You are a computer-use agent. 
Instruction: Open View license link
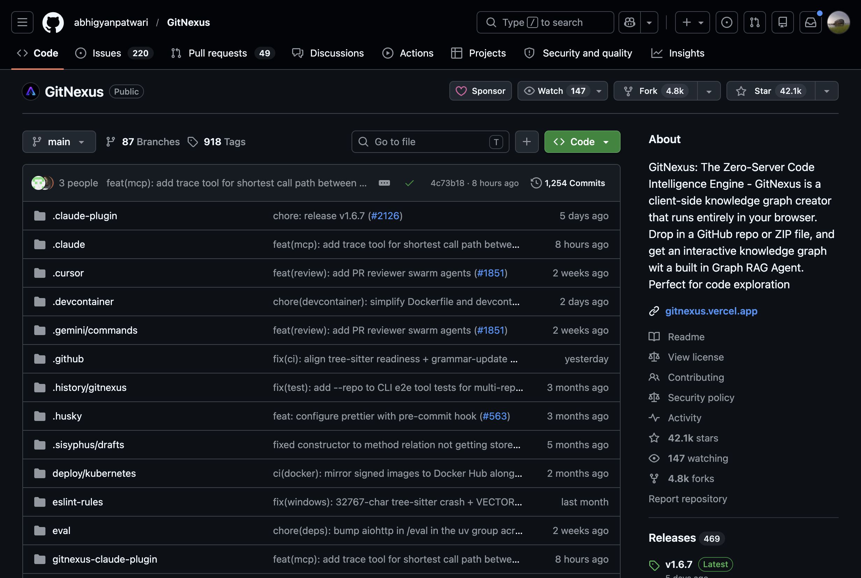[686, 357]
